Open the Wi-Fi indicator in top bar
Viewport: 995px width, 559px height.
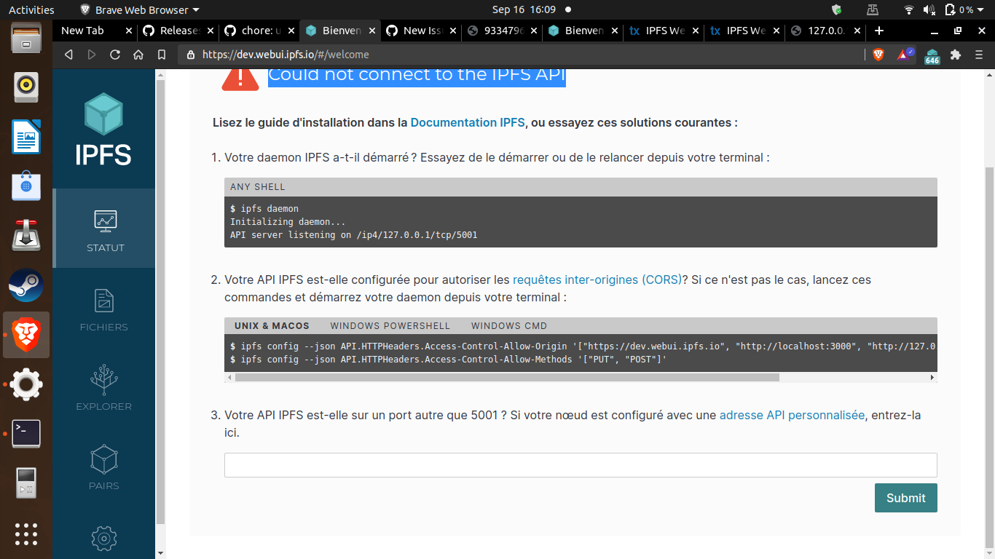click(909, 9)
